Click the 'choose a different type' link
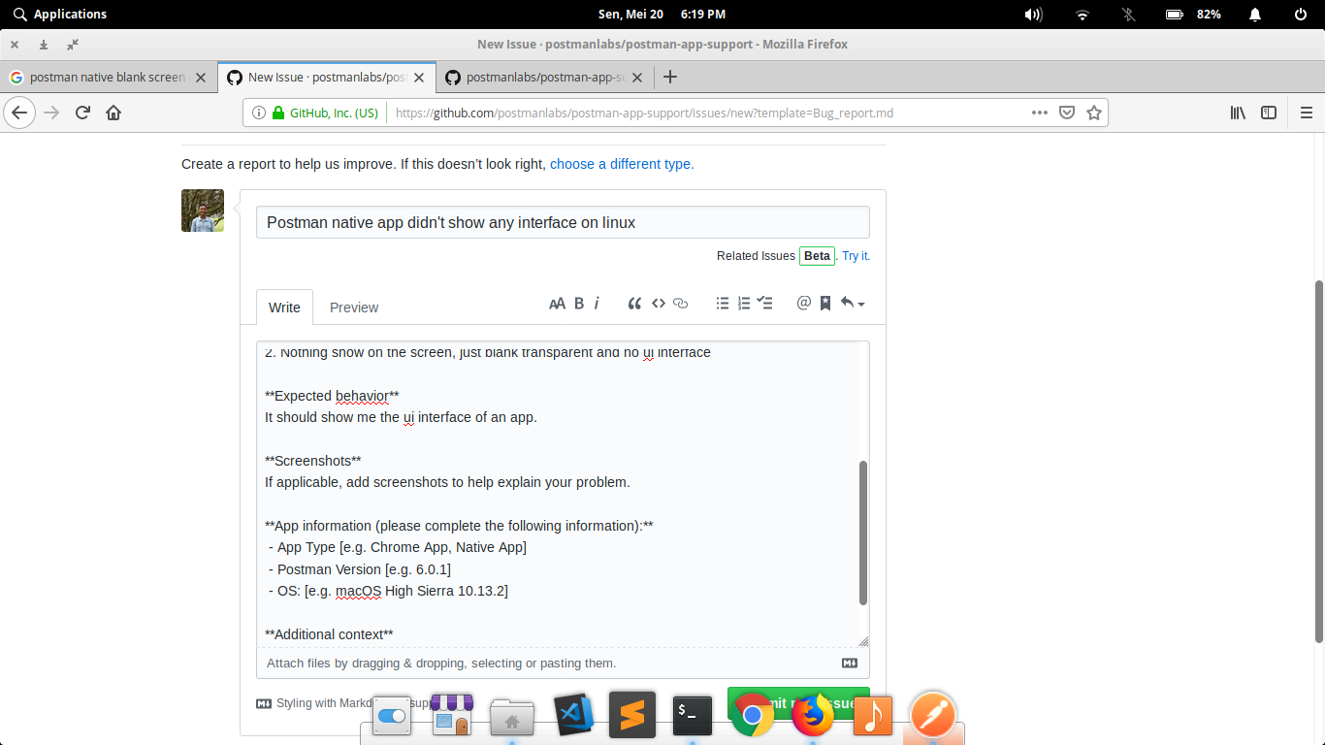The height and width of the screenshot is (745, 1325). click(x=619, y=164)
